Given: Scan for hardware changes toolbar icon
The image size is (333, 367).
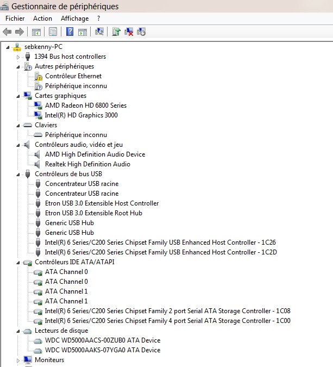Looking at the screenshot, I should point(99,32).
